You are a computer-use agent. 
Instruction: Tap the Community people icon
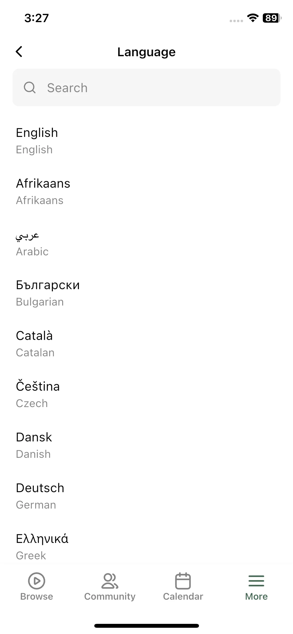pos(110,581)
